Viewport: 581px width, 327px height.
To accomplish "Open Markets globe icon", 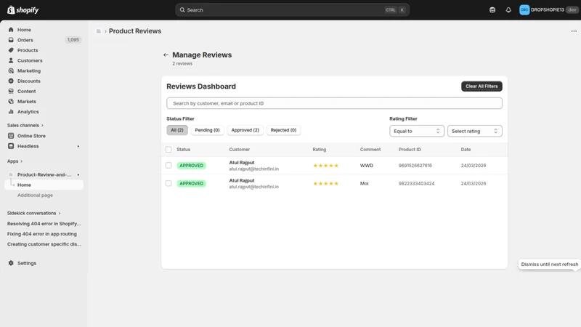I will (11, 101).
